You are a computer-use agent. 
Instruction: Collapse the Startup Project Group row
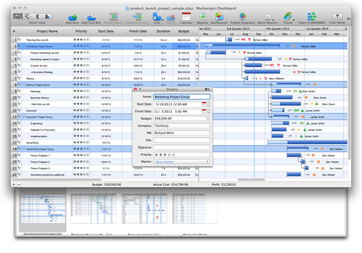tap(24, 85)
